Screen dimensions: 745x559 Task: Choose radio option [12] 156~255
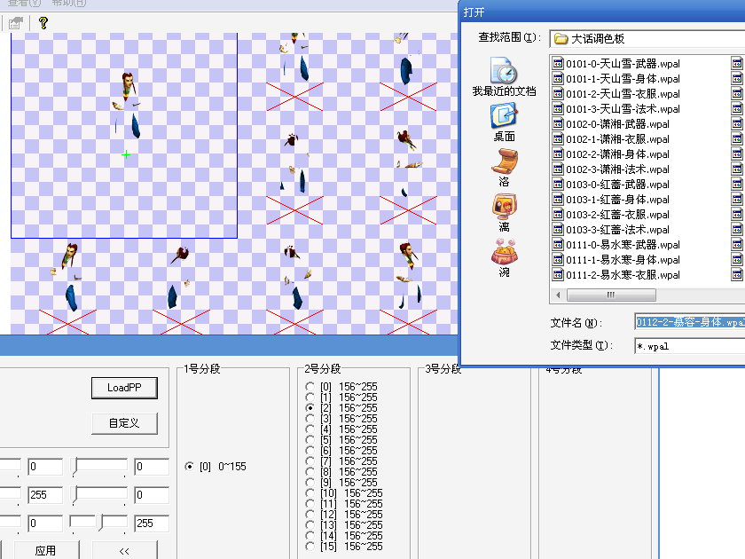point(310,515)
